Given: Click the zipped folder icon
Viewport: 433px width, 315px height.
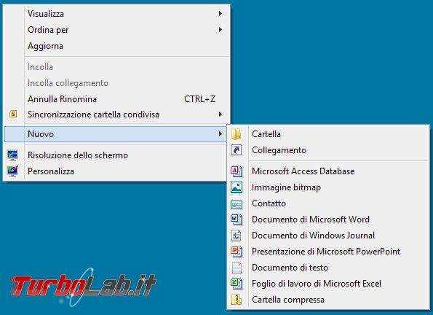Looking at the screenshot, I should (237, 300).
